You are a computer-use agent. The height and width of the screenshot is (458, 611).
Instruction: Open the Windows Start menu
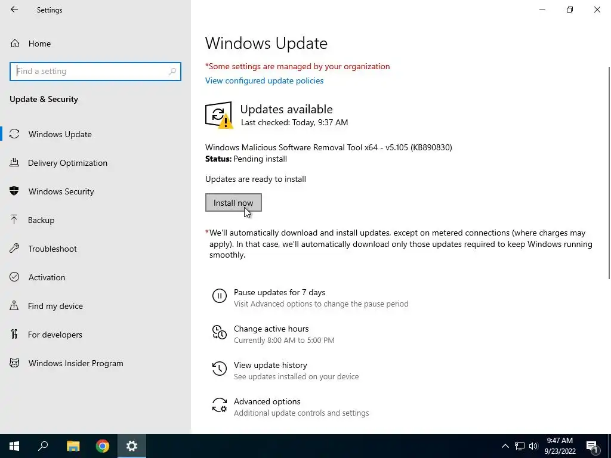[14, 446]
